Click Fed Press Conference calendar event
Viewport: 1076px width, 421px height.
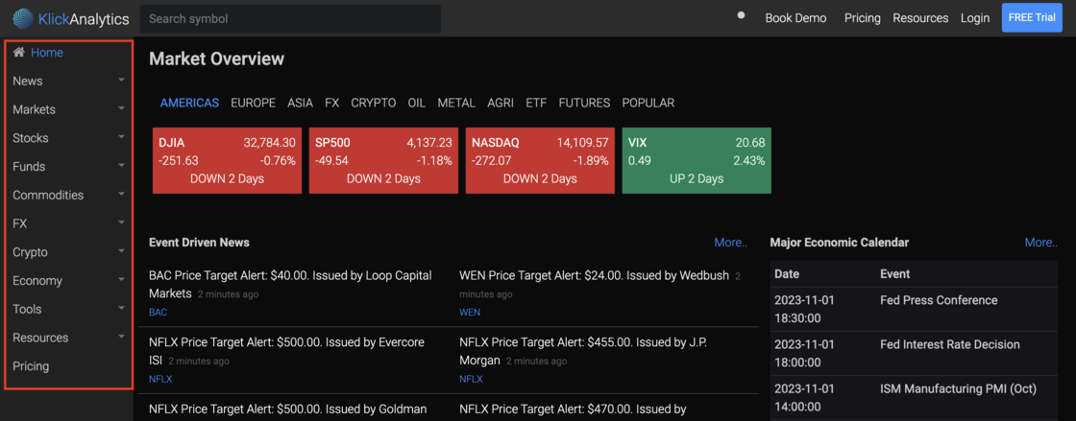[939, 300]
